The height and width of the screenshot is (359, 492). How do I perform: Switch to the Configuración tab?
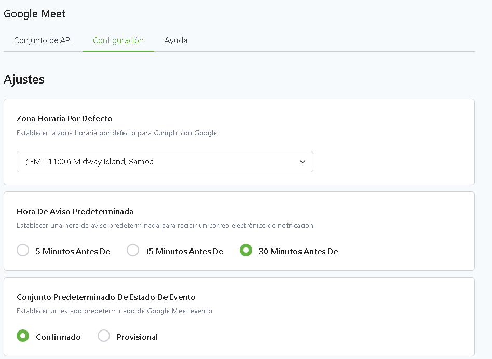point(118,40)
